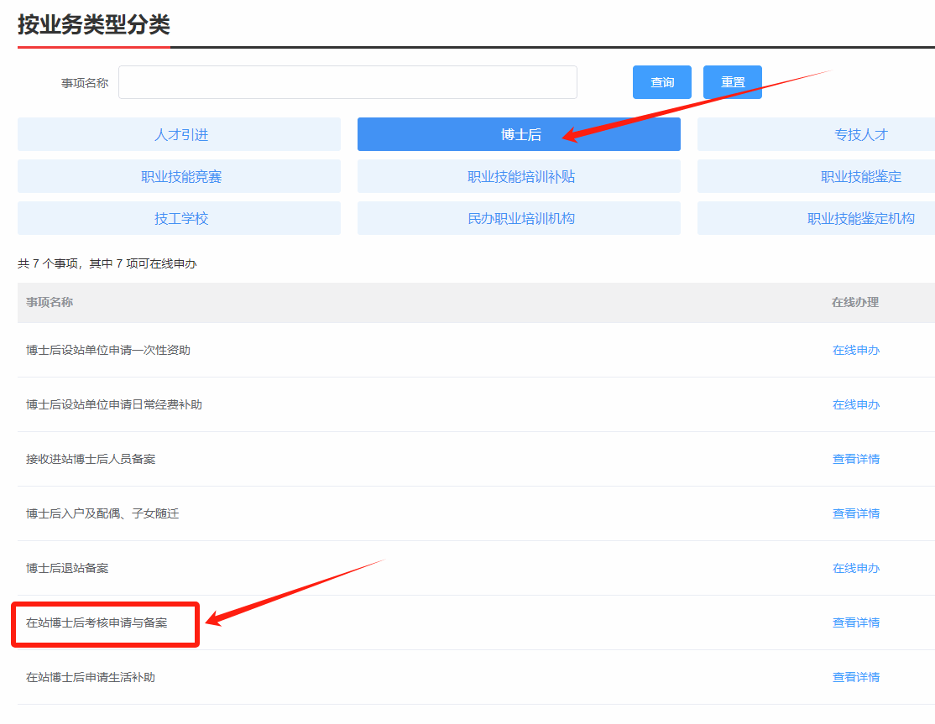935x724 pixels.
Task: Open the 职业技能培训补贴 category
Action: point(519,176)
